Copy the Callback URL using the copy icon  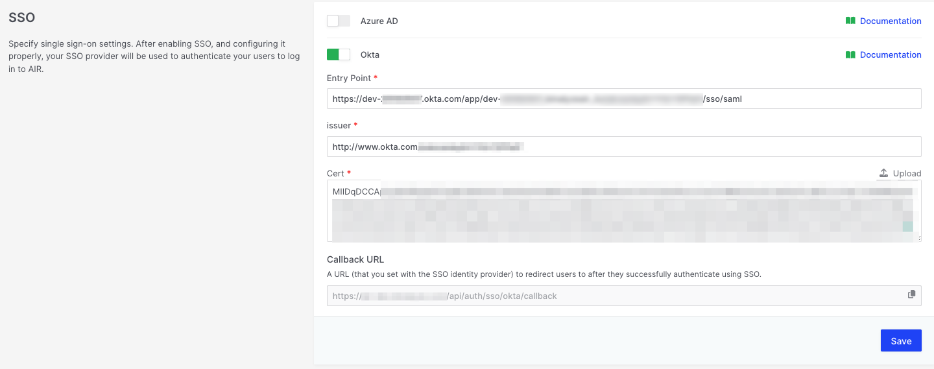click(x=911, y=294)
